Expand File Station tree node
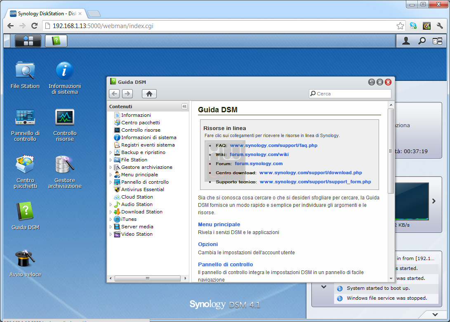 111,160
